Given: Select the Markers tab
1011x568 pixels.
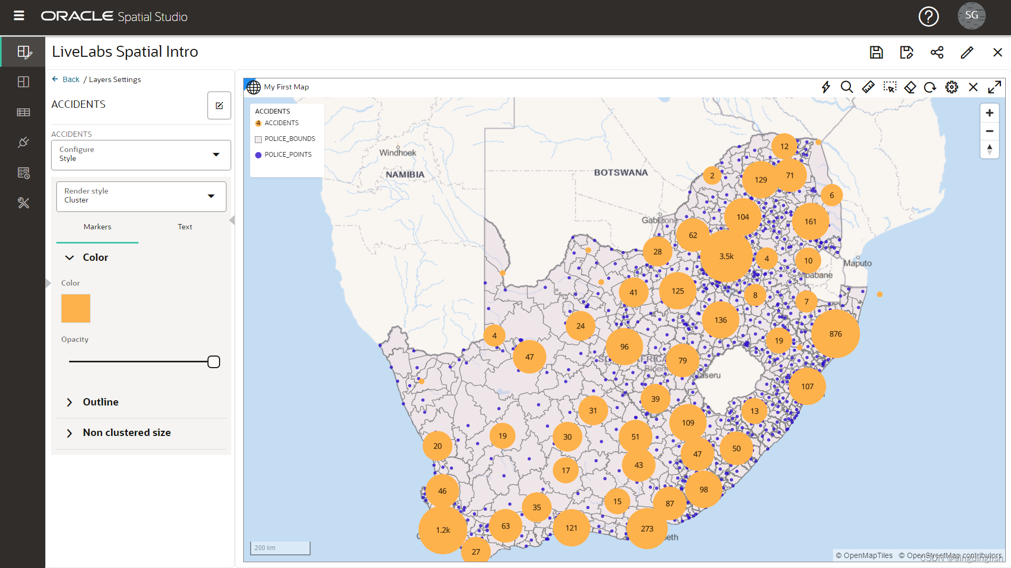Looking at the screenshot, I should pyautogui.click(x=97, y=227).
